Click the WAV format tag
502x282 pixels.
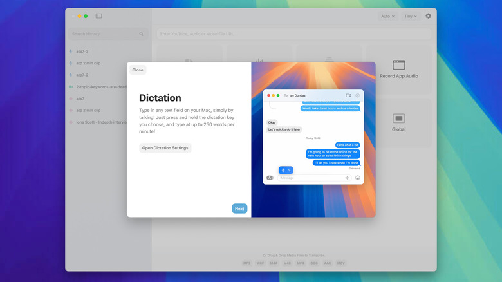(260, 263)
